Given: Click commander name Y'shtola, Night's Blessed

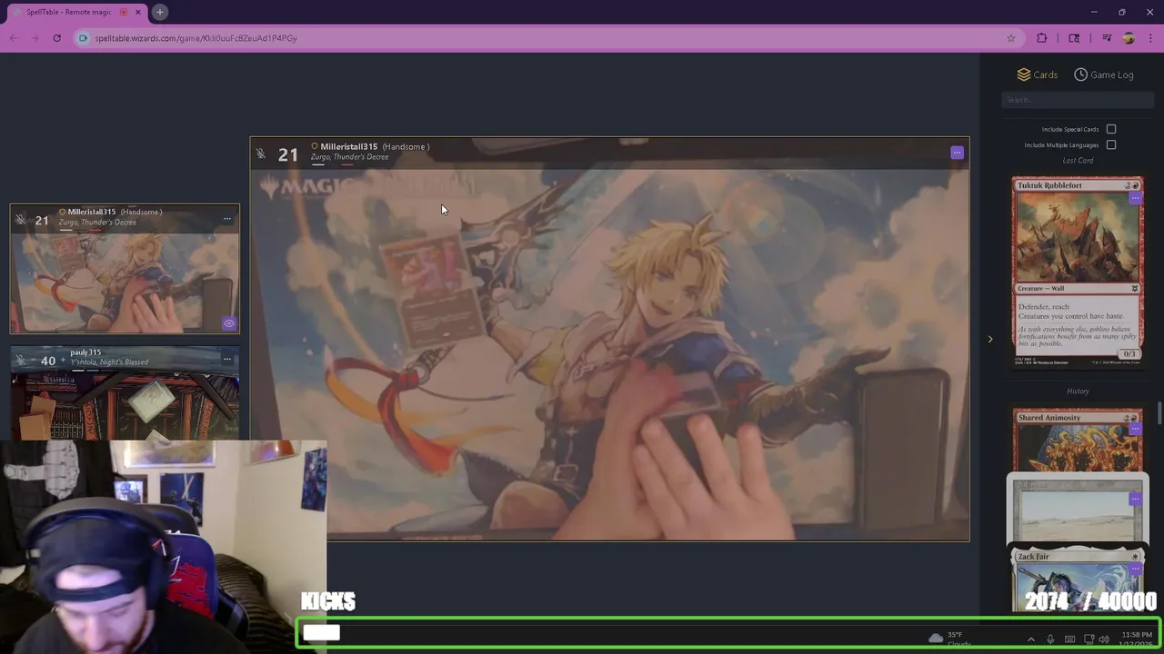Looking at the screenshot, I should point(109,362).
